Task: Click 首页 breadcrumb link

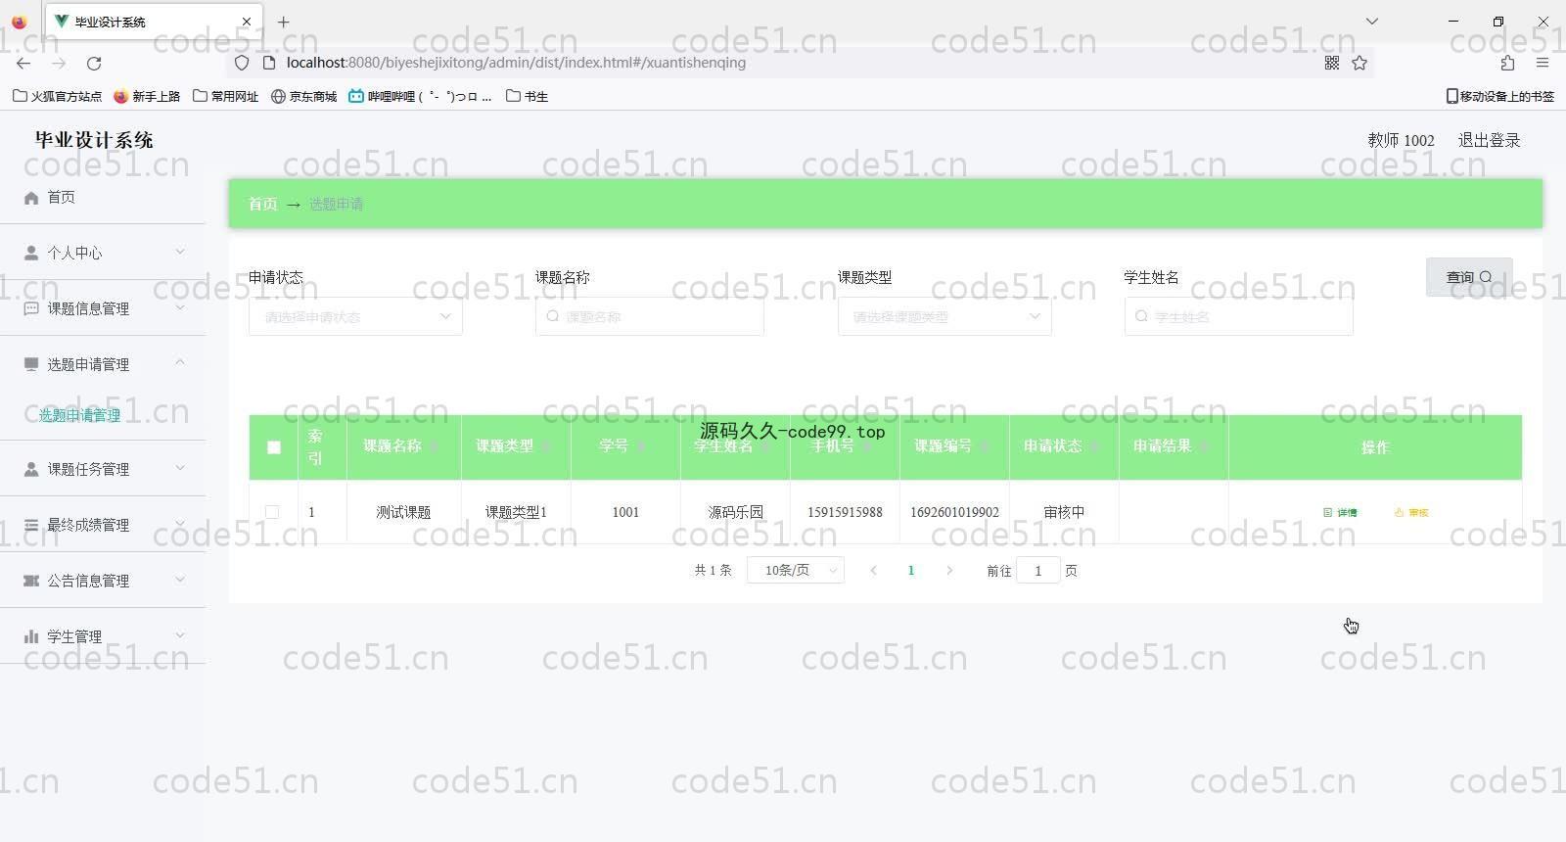Action: 262,204
